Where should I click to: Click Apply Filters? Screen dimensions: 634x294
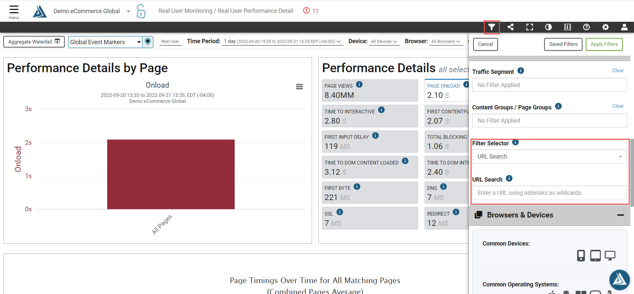pyautogui.click(x=604, y=44)
